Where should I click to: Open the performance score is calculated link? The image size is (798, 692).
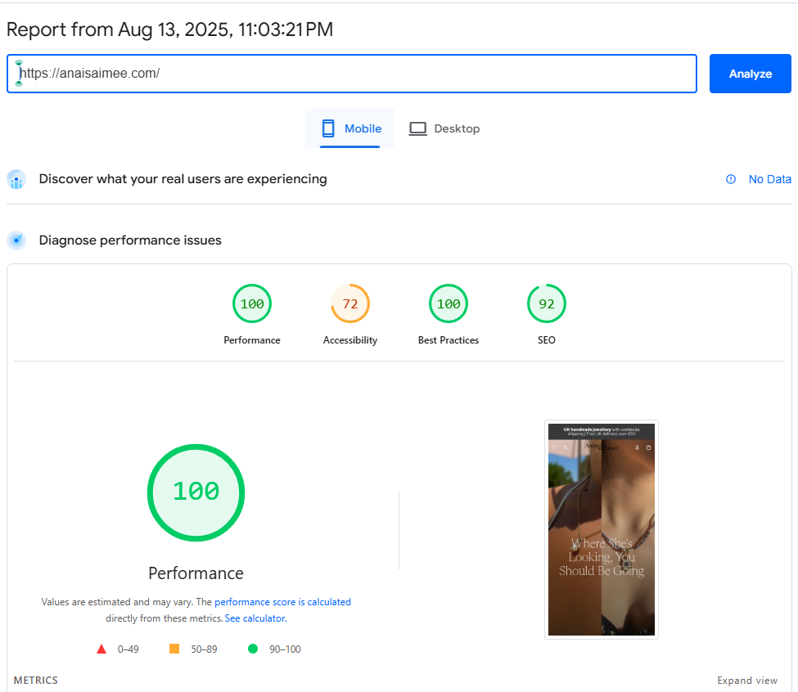point(282,602)
